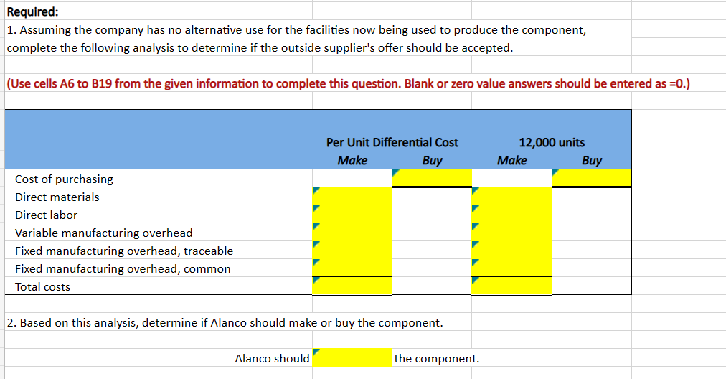Select 'Fixed manufacturing overhead, common' label
Image resolution: width=726 pixels, height=379 pixels.
pos(123,269)
